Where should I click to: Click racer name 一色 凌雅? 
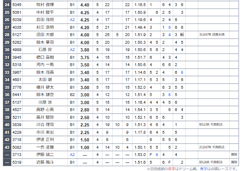(45, 147)
